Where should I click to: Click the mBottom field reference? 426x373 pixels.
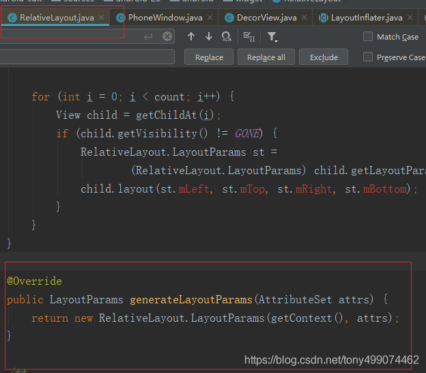click(x=385, y=189)
